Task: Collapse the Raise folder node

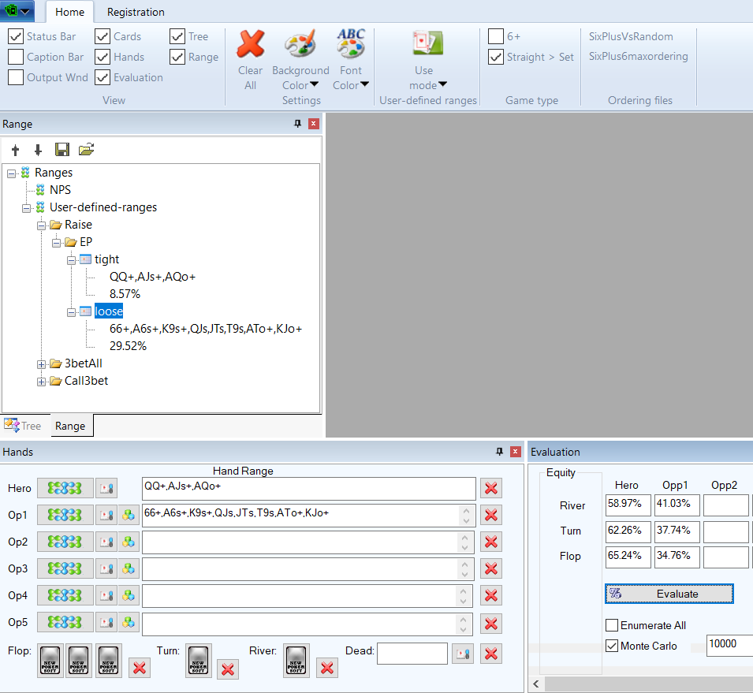Action: (x=42, y=225)
